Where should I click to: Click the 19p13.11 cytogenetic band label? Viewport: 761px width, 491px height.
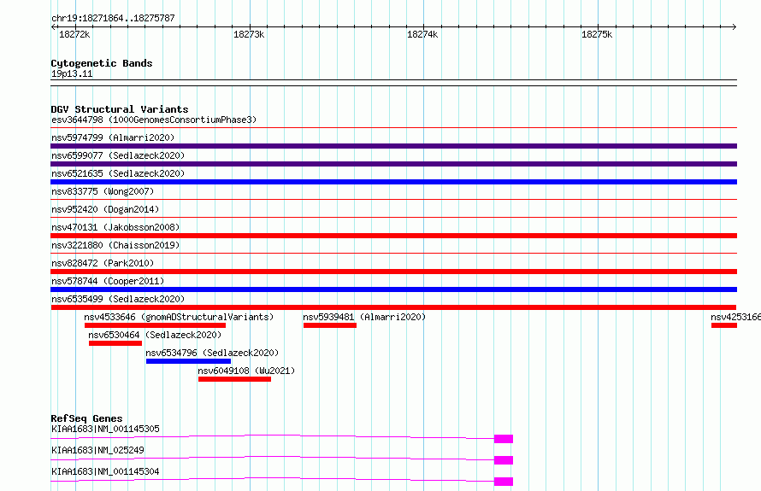tap(72, 73)
